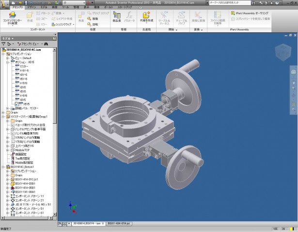Click the navigation bar steering wheel icon
The width and height of the screenshot is (298, 232).
(x=294, y=72)
